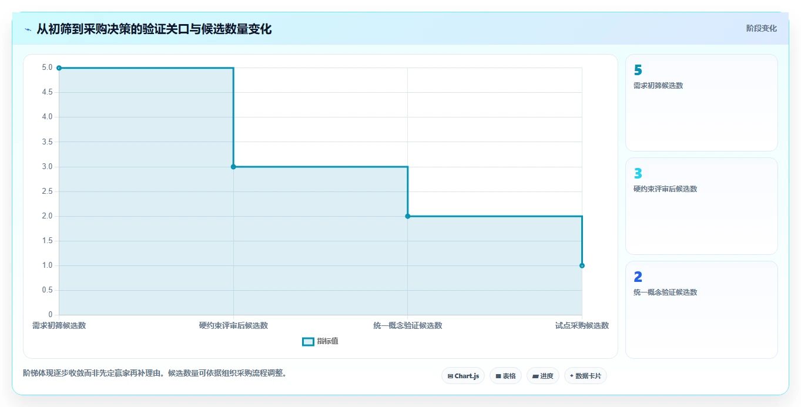Open the 需求初筛候选数 card showing 5
801x407 pixels.
coord(702,103)
